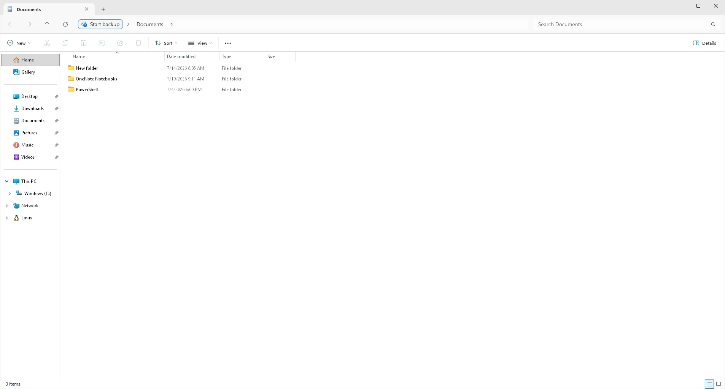
Task: Expand the Linux tree node
Action: pos(7,218)
